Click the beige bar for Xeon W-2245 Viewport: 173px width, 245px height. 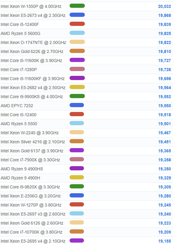(77, 132)
